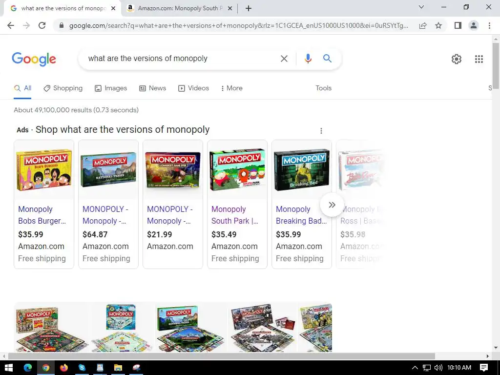
Task: Share this page via the address bar icon
Action: coord(423,25)
